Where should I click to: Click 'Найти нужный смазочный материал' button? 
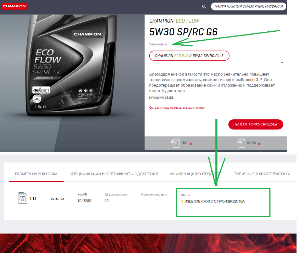tap(249, 6)
